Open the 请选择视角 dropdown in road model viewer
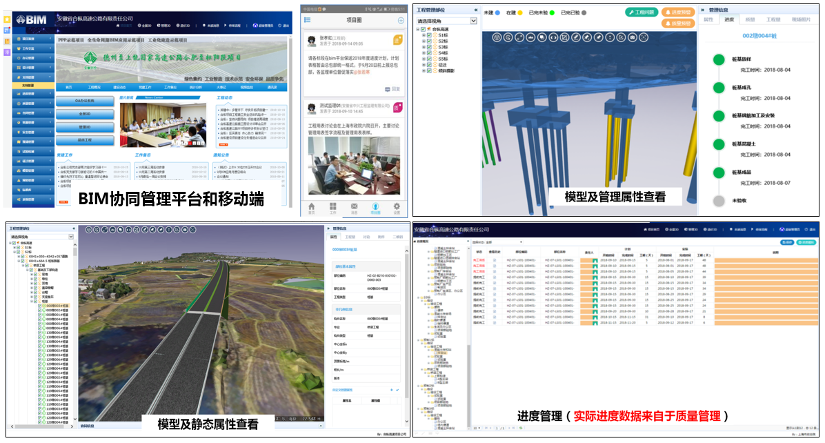The height and width of the screenshot is (443, 825). [42, 237]
